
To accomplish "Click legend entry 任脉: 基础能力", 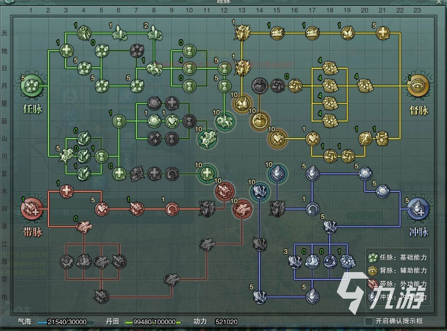I will click(x=398, y=258).
